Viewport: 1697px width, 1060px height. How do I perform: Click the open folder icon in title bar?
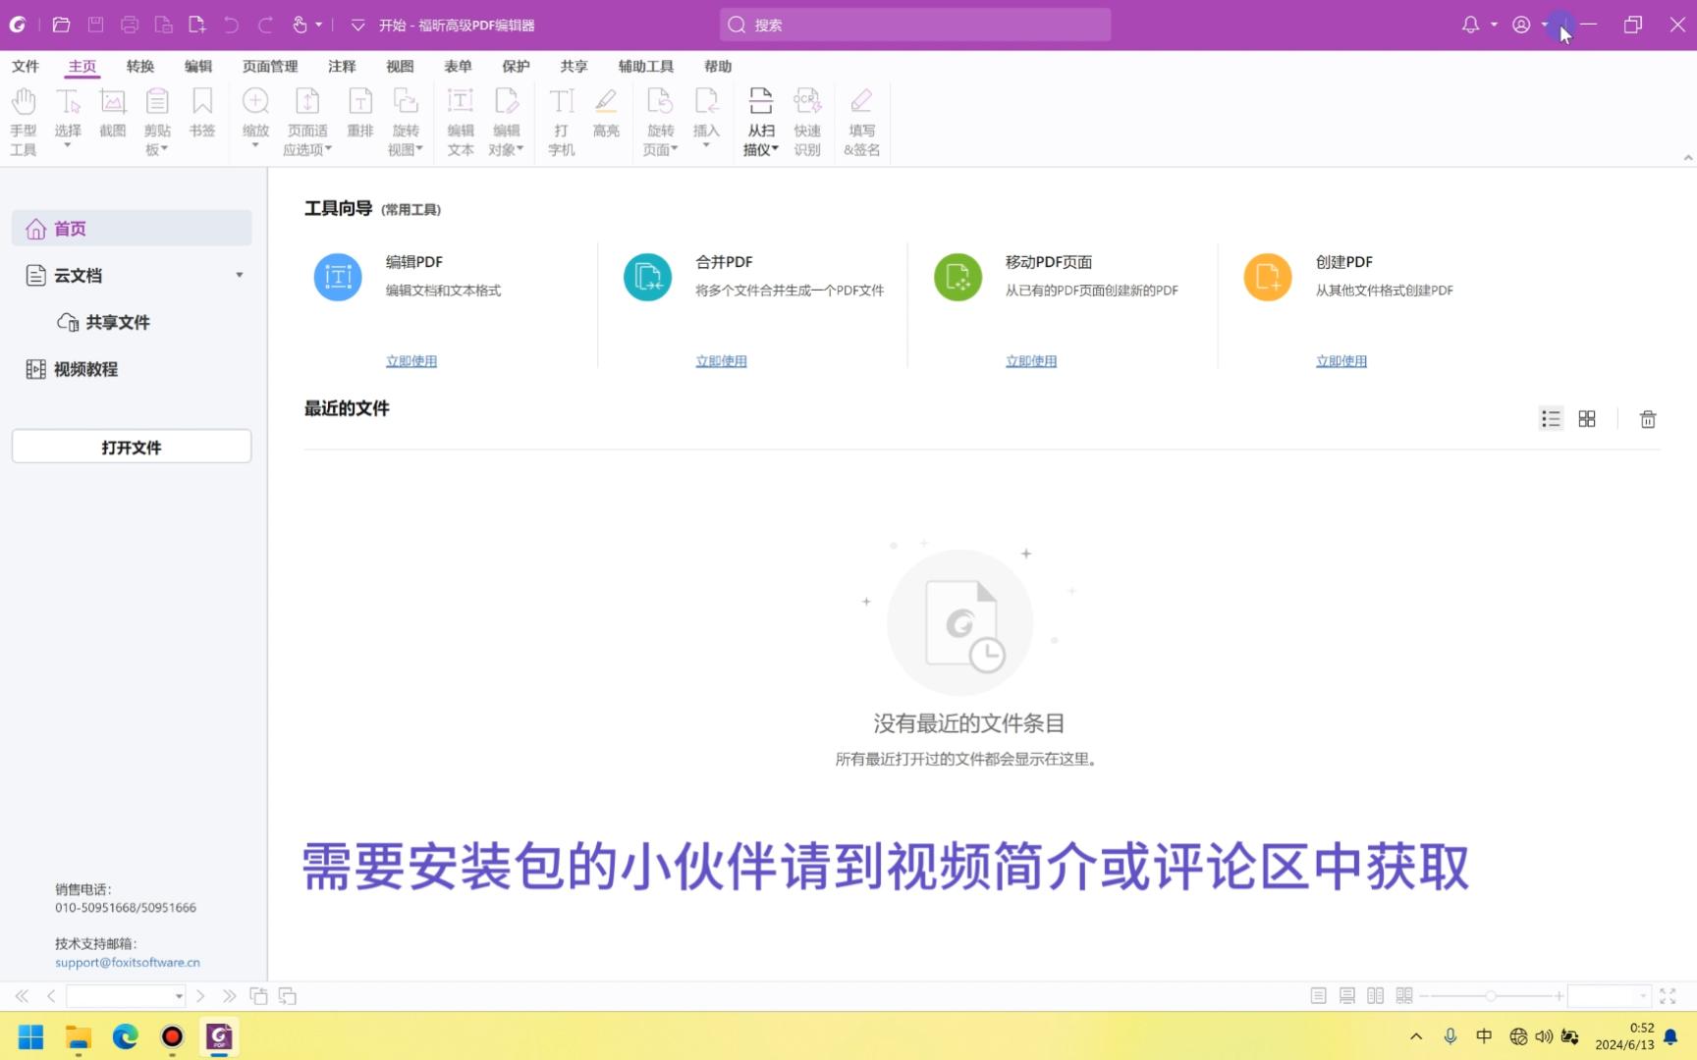tap(61, 25)
